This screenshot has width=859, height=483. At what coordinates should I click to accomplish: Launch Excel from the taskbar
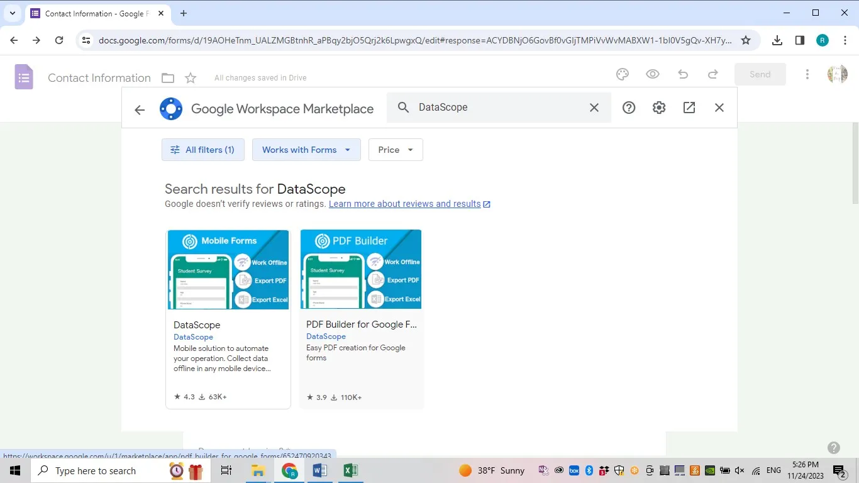(x=350, y=470)
